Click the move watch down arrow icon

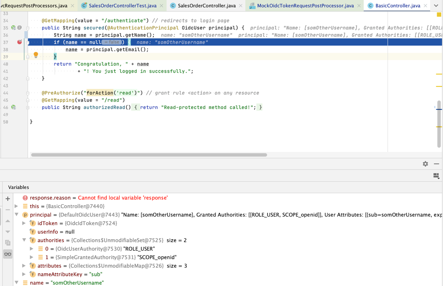click(x=8, y=232)
